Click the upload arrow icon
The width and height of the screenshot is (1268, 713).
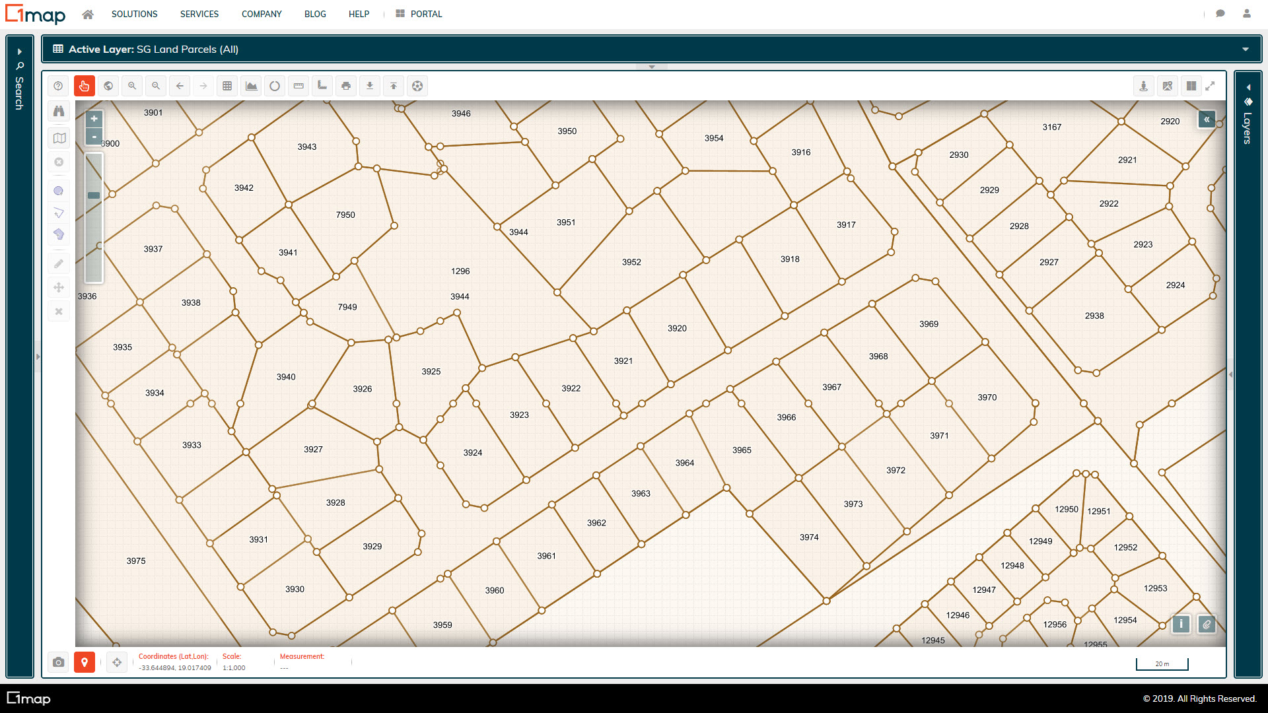(394, 86)
